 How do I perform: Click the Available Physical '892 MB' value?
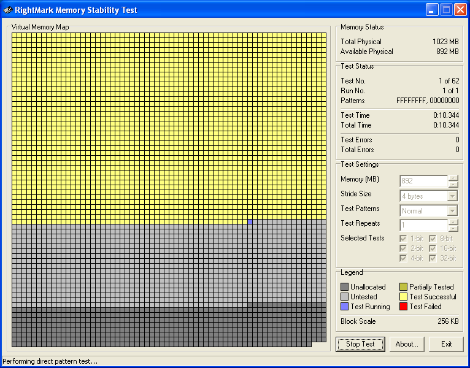coord(447,52)
